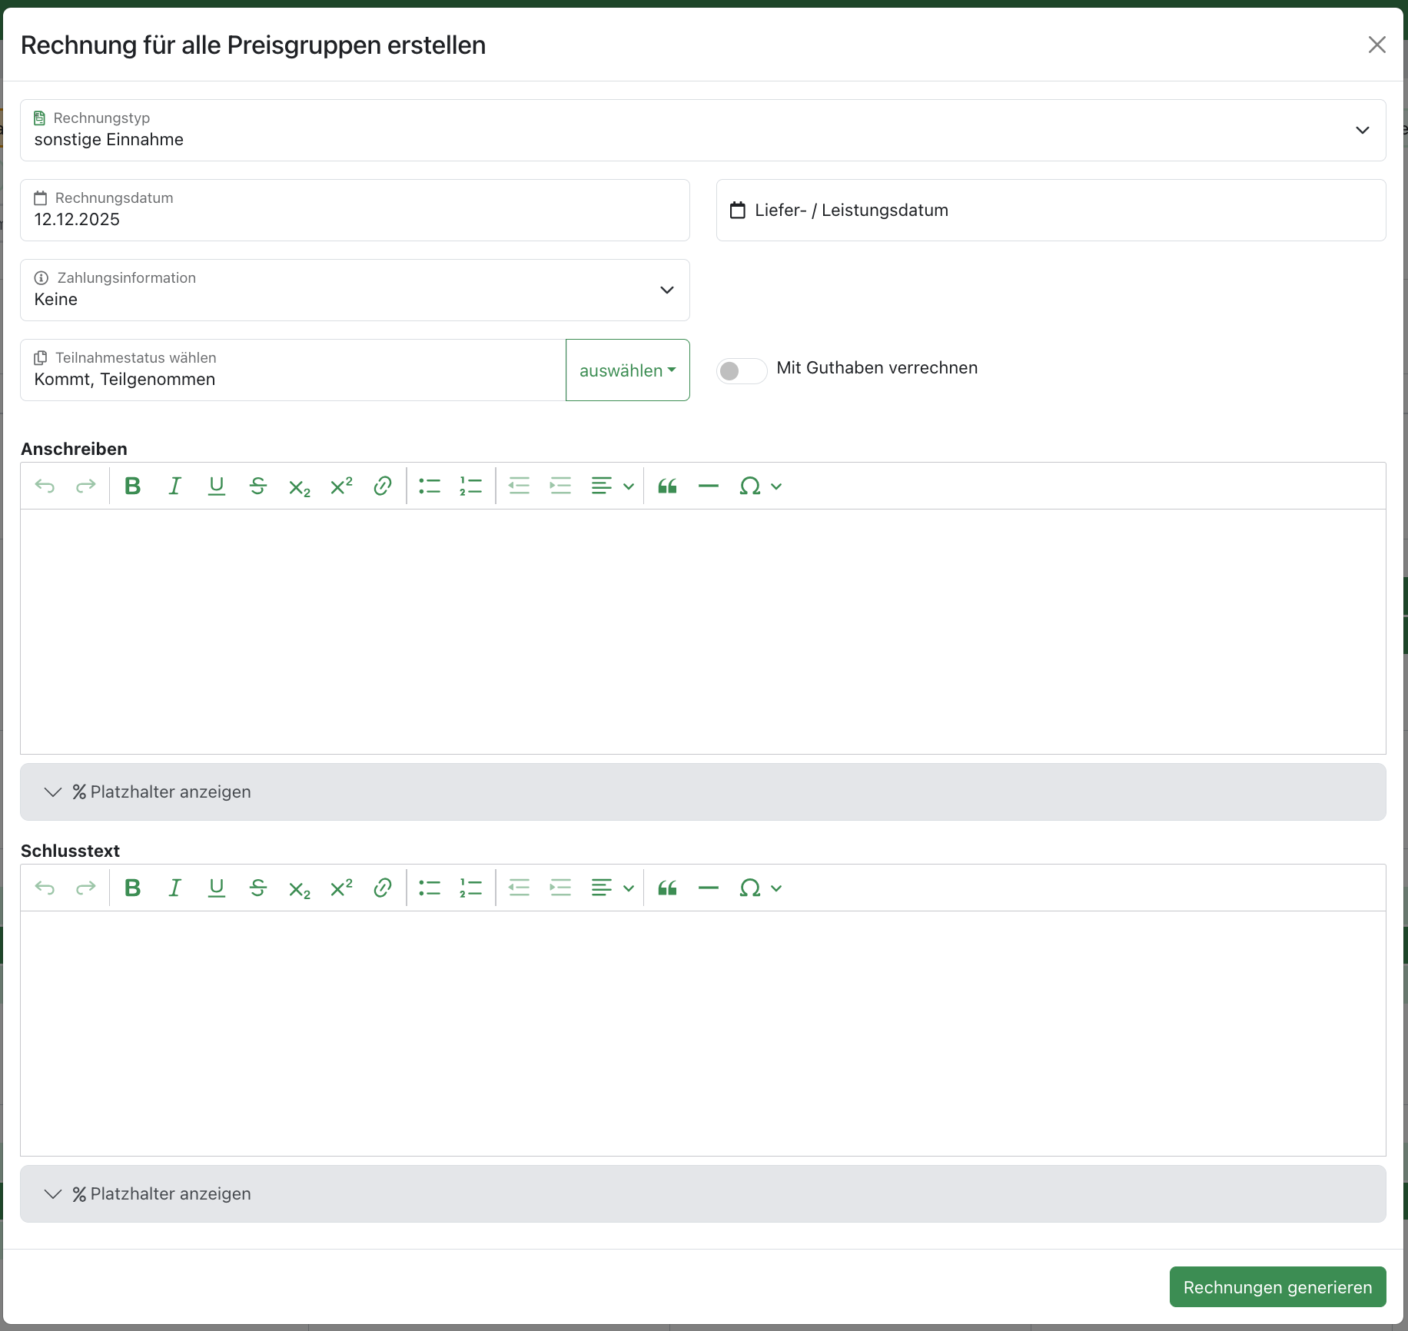Insert horizontal line in Schlusstext editor
This screenshot has height=1331, width=1408.
pyautogui.click(x=708, y=888)
